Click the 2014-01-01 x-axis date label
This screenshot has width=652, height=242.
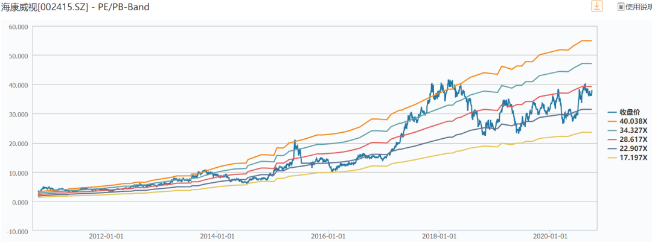[x=217, y=235]
